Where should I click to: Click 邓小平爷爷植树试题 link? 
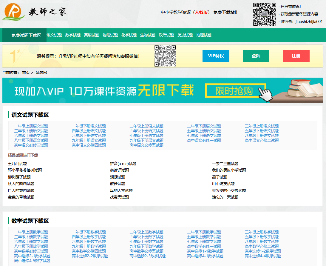click(x=25, y=170)
